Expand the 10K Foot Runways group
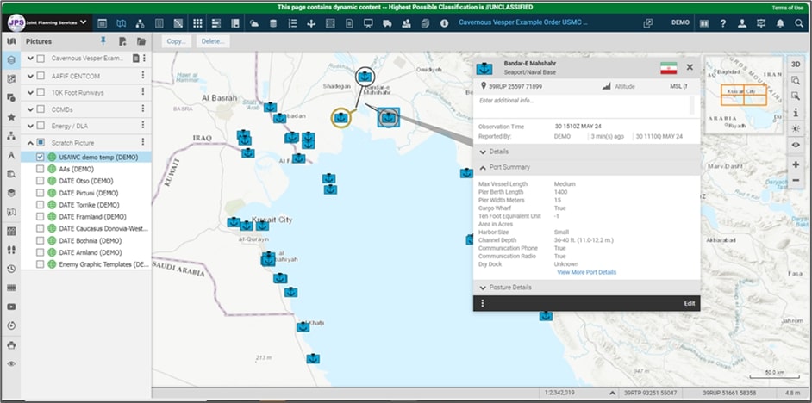Image resolution: width=812 pixels, height=403 pixels. click(30, 93)
